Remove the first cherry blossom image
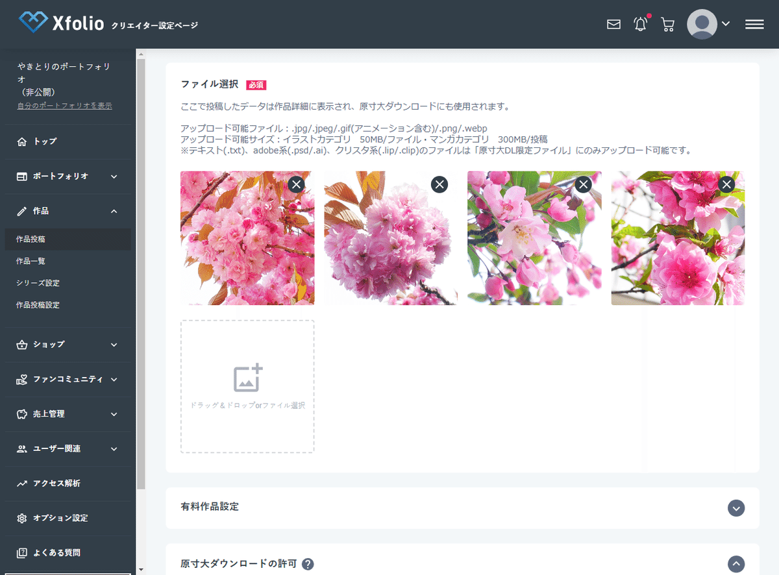Viewport: 779px width, 575px height. 296,184
